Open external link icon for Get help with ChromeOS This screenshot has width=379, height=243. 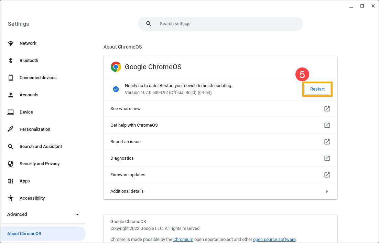click(x=327, y=125)
